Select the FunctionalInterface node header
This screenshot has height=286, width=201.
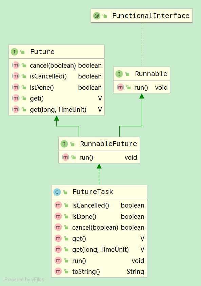(x=142, y=16)
